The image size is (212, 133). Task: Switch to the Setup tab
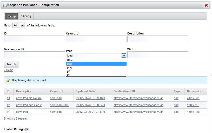click(12, 16)
